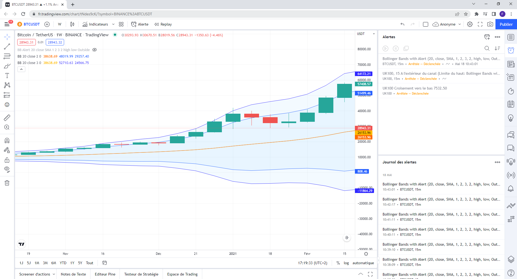Toggle hide all drawings eye icon
The height and width of the screenshot is (279, 517).
pos(7,170)
